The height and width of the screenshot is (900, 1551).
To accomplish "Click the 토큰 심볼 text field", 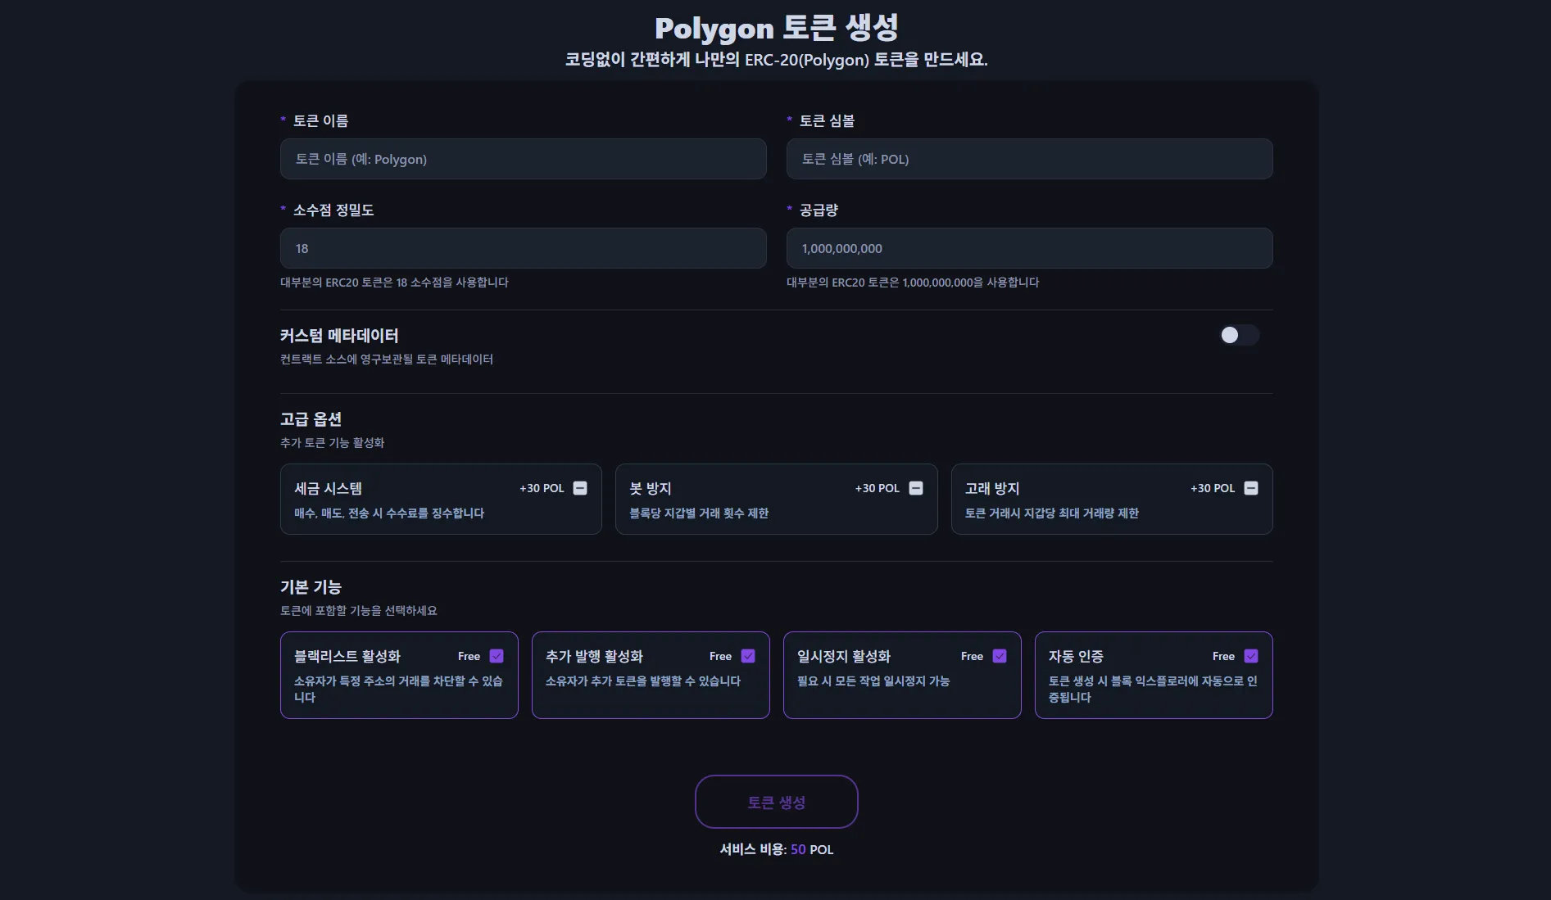I will coord(1029,159).
